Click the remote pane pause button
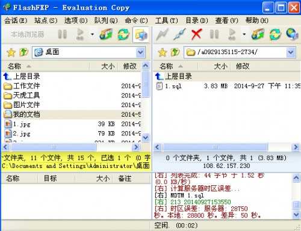This screenshot has width=301, height=231. [x=214, y=34]
